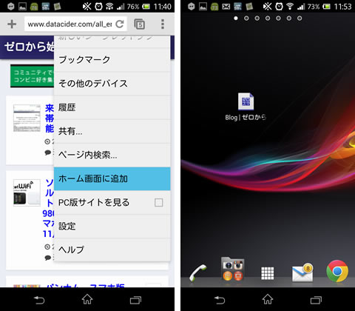
Task: Tap the ゼロから site header title
Action: click(x=29, y=47)
